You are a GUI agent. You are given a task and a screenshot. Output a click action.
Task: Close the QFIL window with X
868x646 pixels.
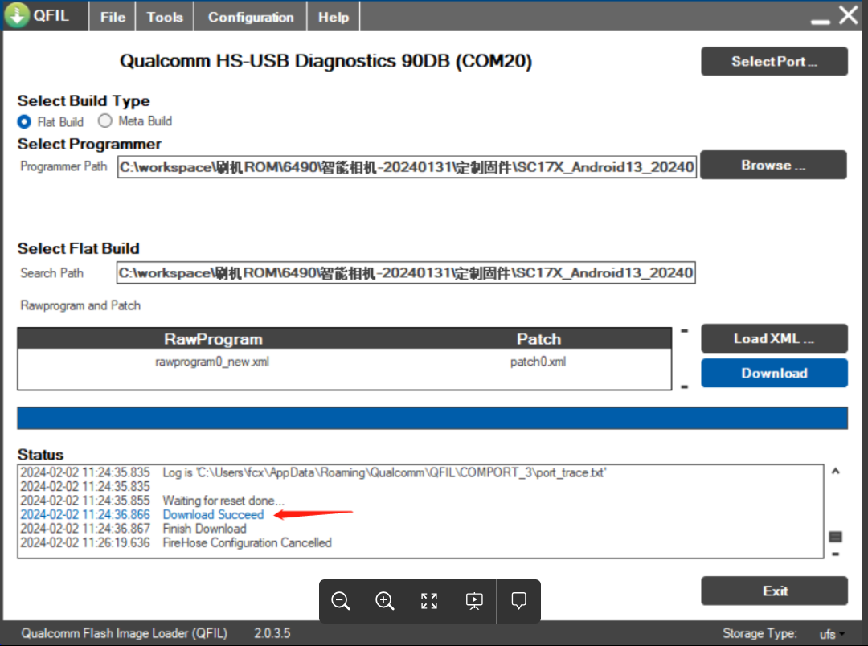(x=849, y=15)
